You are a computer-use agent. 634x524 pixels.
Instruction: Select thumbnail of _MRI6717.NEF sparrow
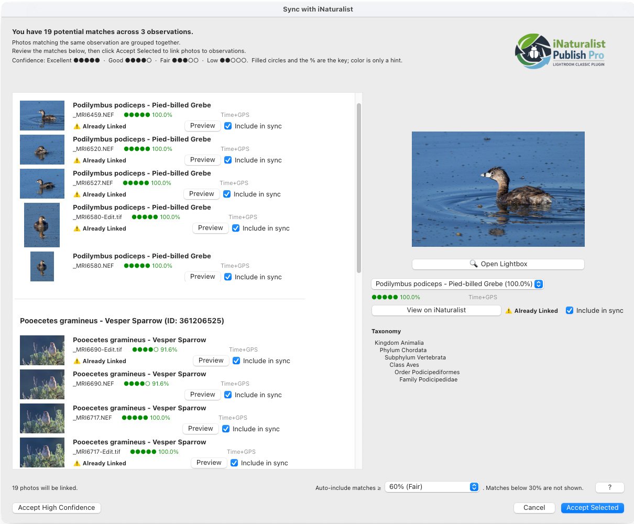pos(42,418)
